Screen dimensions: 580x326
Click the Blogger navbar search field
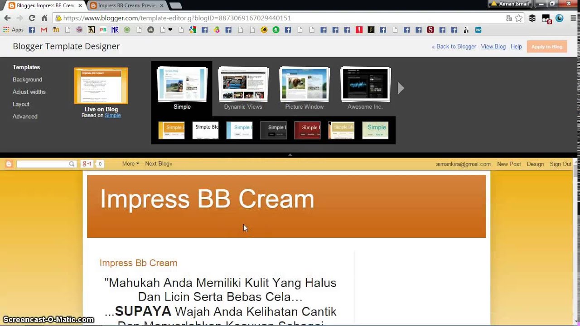pos(42,164)
